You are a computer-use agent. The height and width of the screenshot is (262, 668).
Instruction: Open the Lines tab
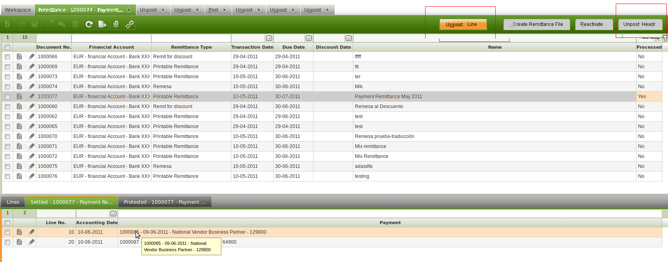pos(13,202)
